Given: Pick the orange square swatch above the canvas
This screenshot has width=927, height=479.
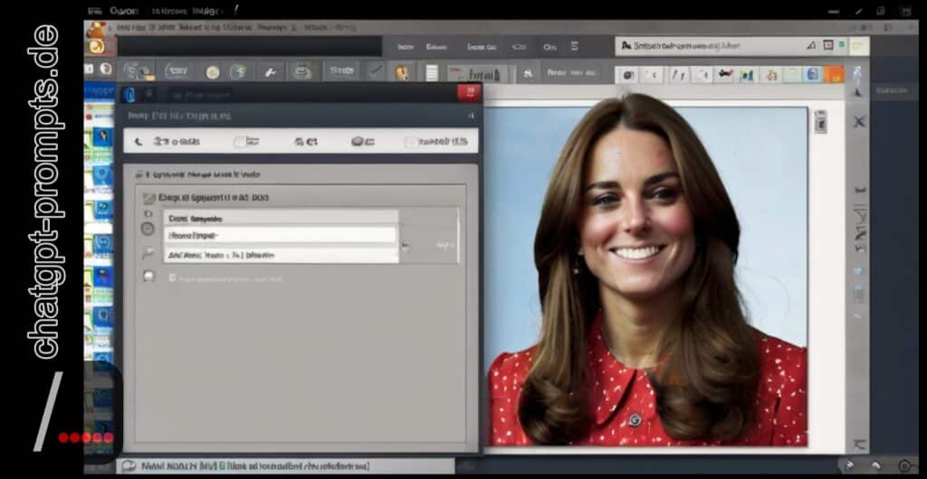Looking at the screenshot, I should [x=834, y=74].
